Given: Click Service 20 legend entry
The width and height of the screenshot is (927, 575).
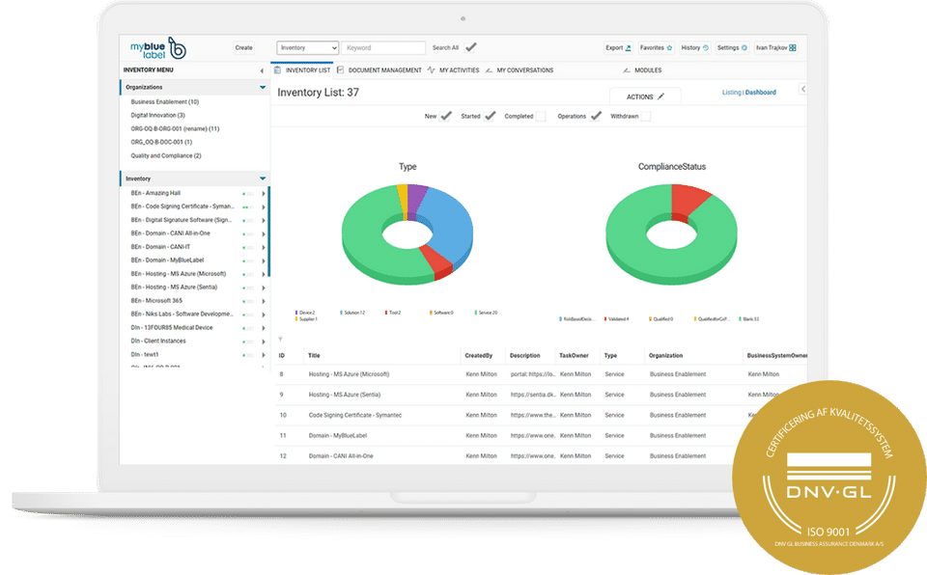Looking at the screenshot, I should [486, 313].
